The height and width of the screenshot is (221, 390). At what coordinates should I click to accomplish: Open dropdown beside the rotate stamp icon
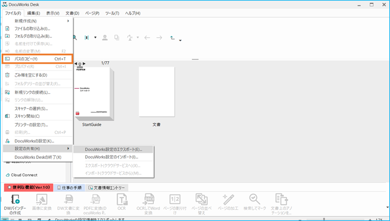tap(138, 38)
